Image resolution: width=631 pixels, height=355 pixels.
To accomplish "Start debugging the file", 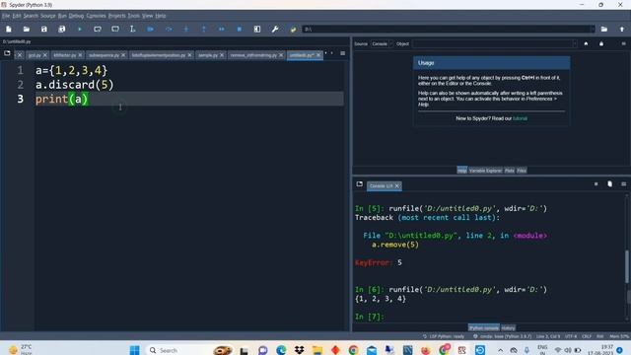I will [151, 29].
